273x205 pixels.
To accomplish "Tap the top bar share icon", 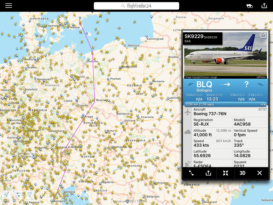I will [264, 6].
